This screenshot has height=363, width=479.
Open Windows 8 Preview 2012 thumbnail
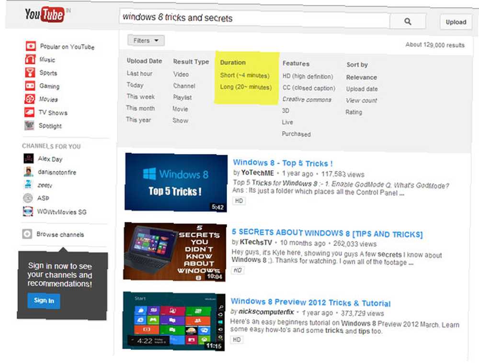174,321
